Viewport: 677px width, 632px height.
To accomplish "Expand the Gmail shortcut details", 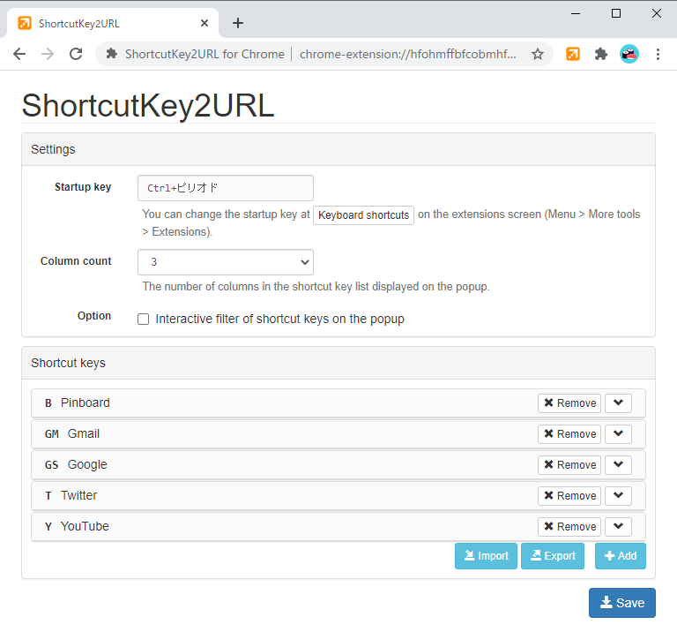I will (618, 434).
